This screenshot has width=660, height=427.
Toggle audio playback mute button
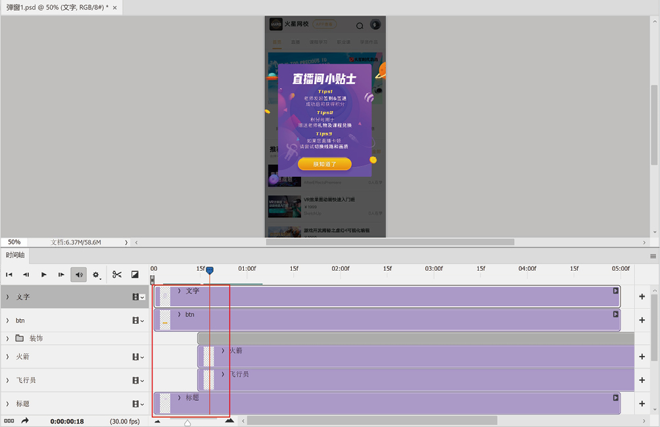pyautogui.click(x=79, y=275)
